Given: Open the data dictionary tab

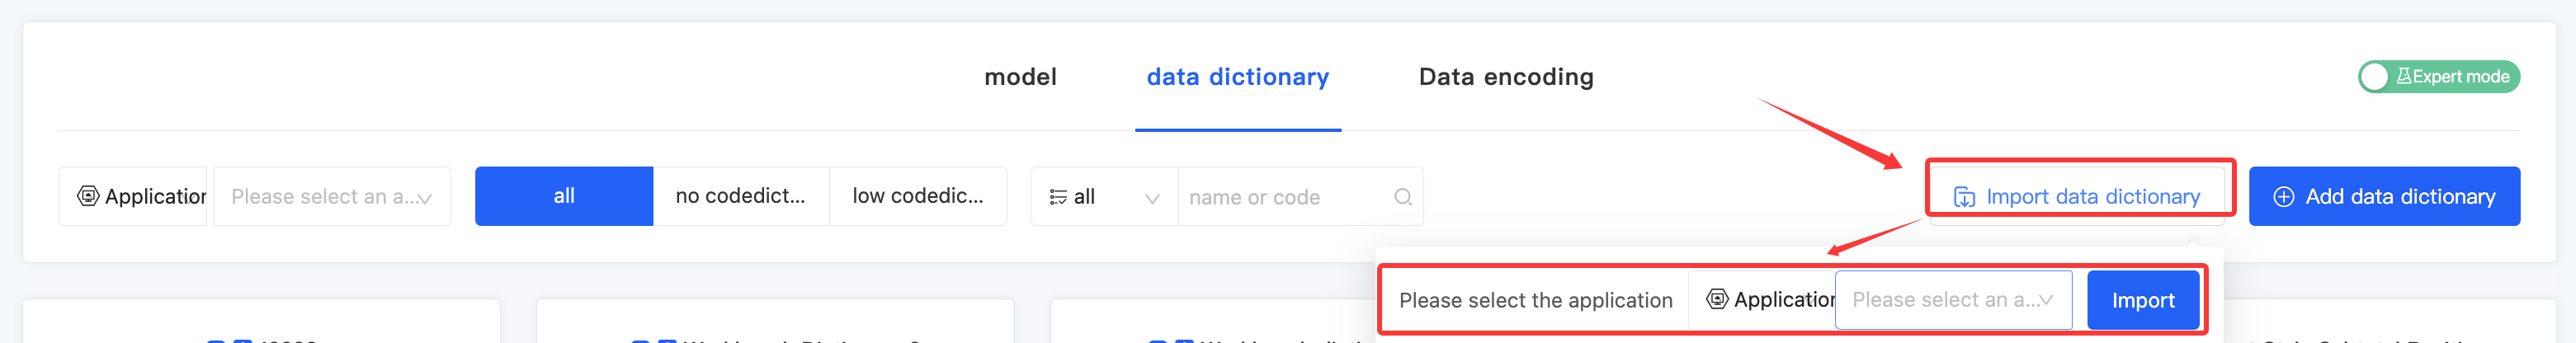Looking at the screenshot, I should tap(1237, 77).
